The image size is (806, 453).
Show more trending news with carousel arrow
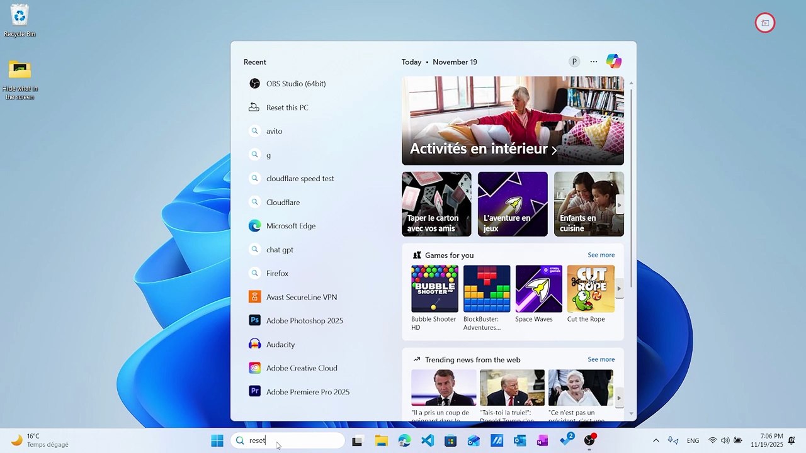click(619, 398)
